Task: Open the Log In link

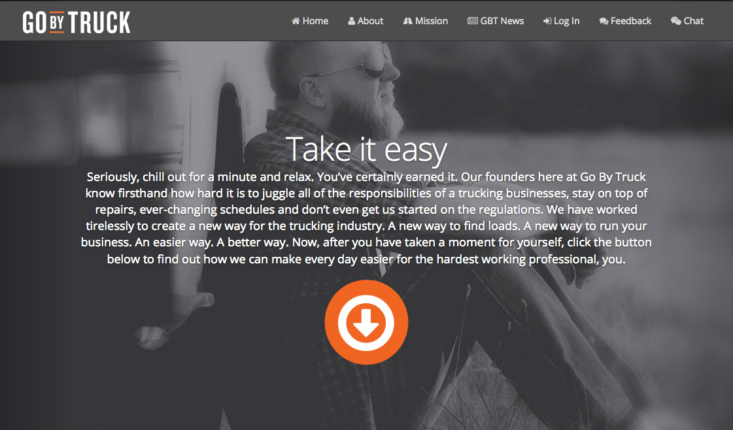Action: [561, 21]
